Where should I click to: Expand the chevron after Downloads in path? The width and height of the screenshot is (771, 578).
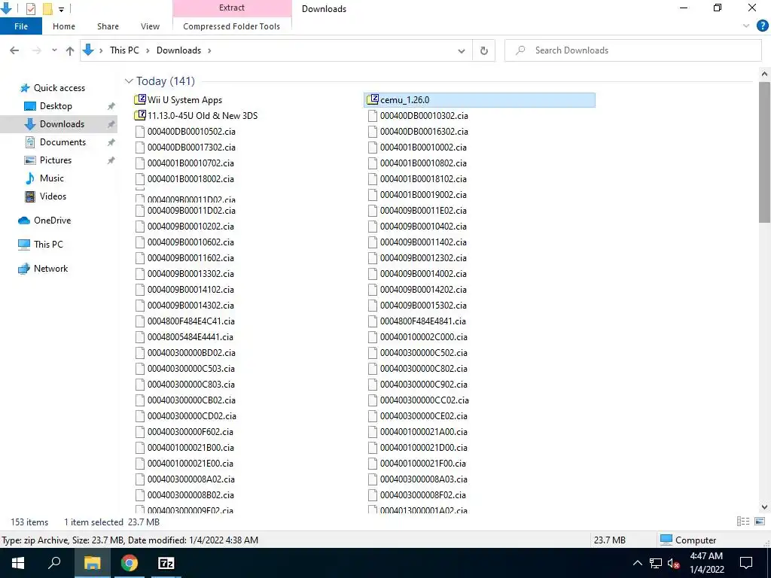[209, 50]
